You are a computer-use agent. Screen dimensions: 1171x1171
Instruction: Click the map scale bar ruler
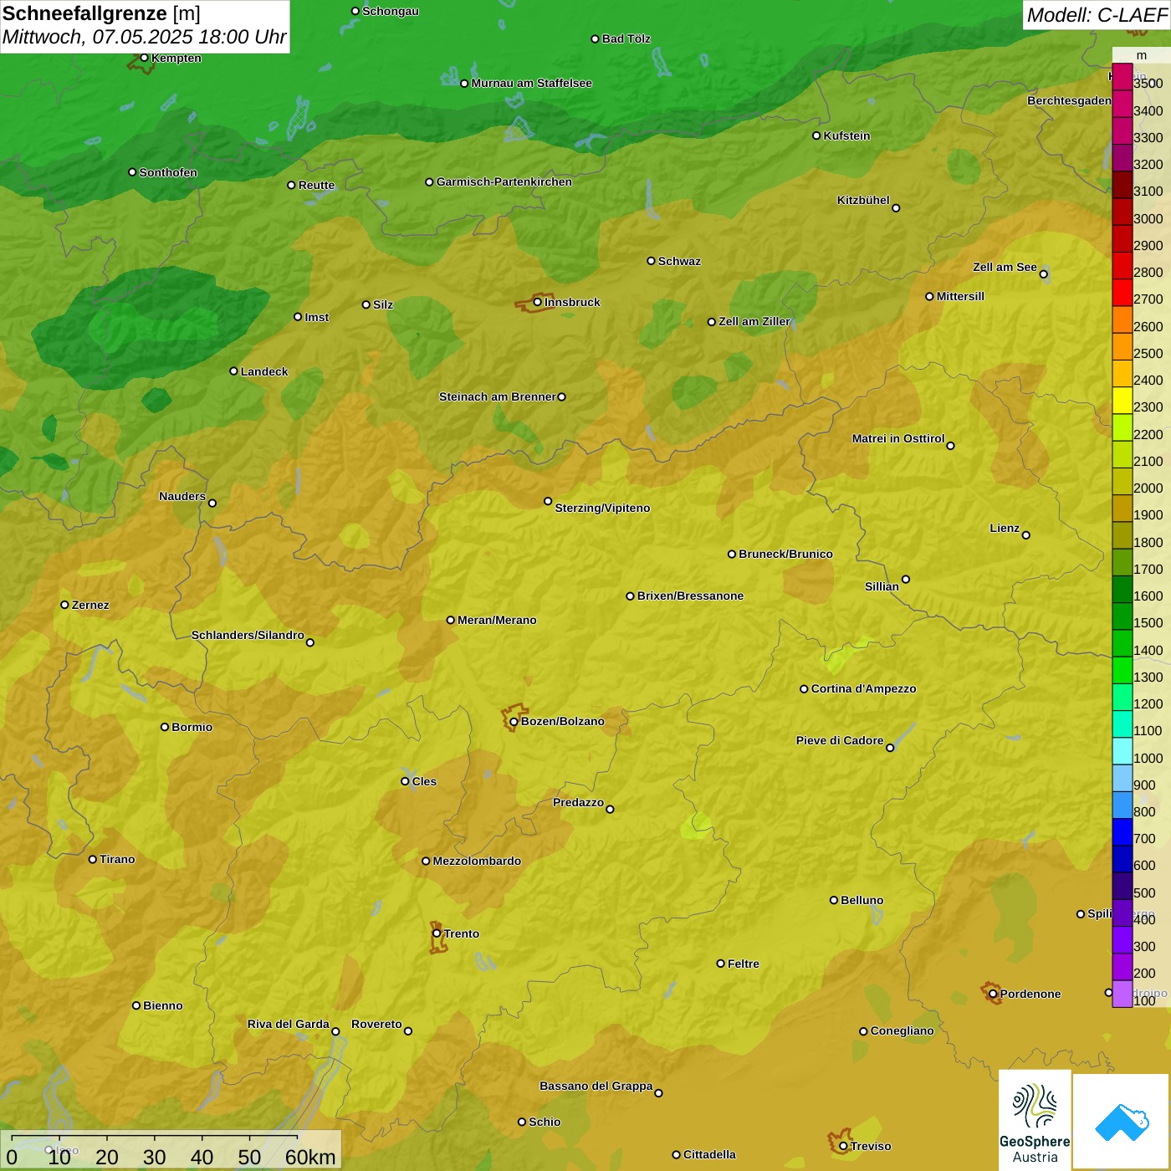pos(155,1138)
